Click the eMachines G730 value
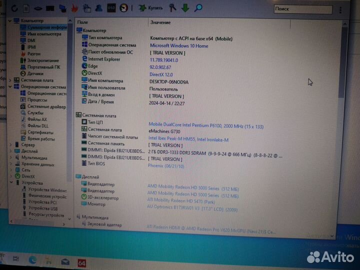 click(x=164, y=131)
